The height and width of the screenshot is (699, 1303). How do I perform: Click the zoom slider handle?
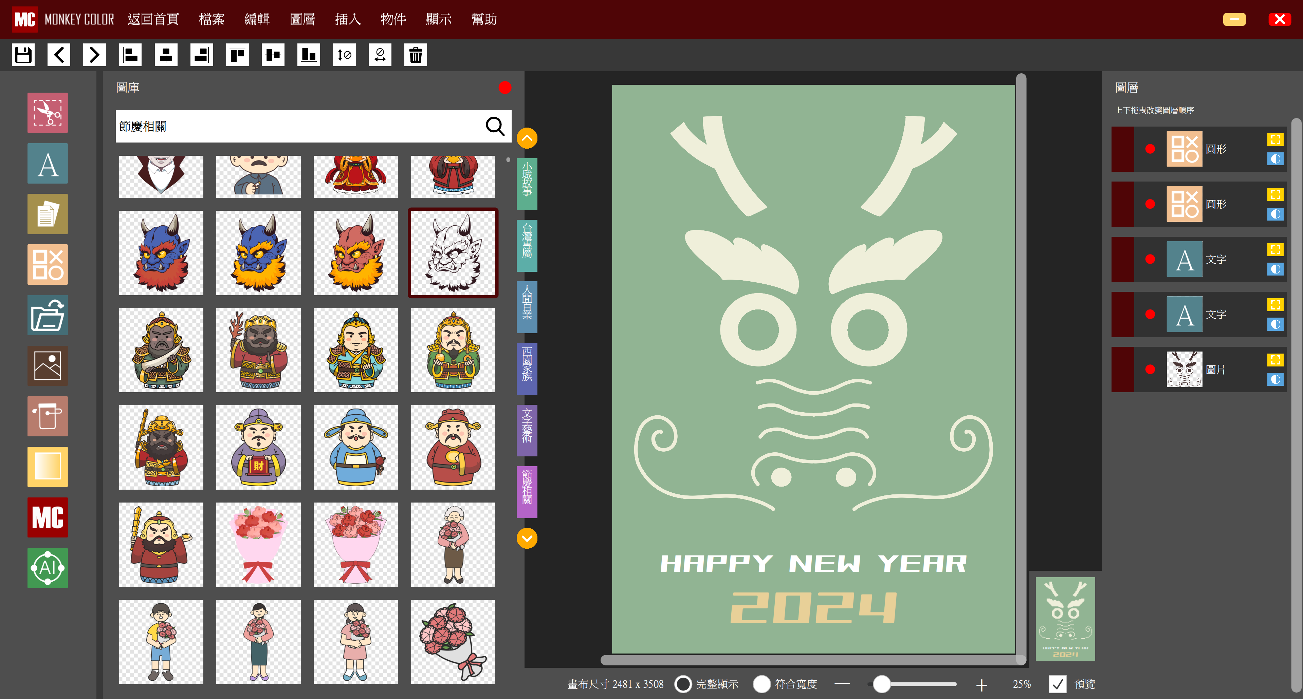coord(882,684)
